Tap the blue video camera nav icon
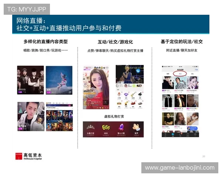 click(x=173, y=134)
